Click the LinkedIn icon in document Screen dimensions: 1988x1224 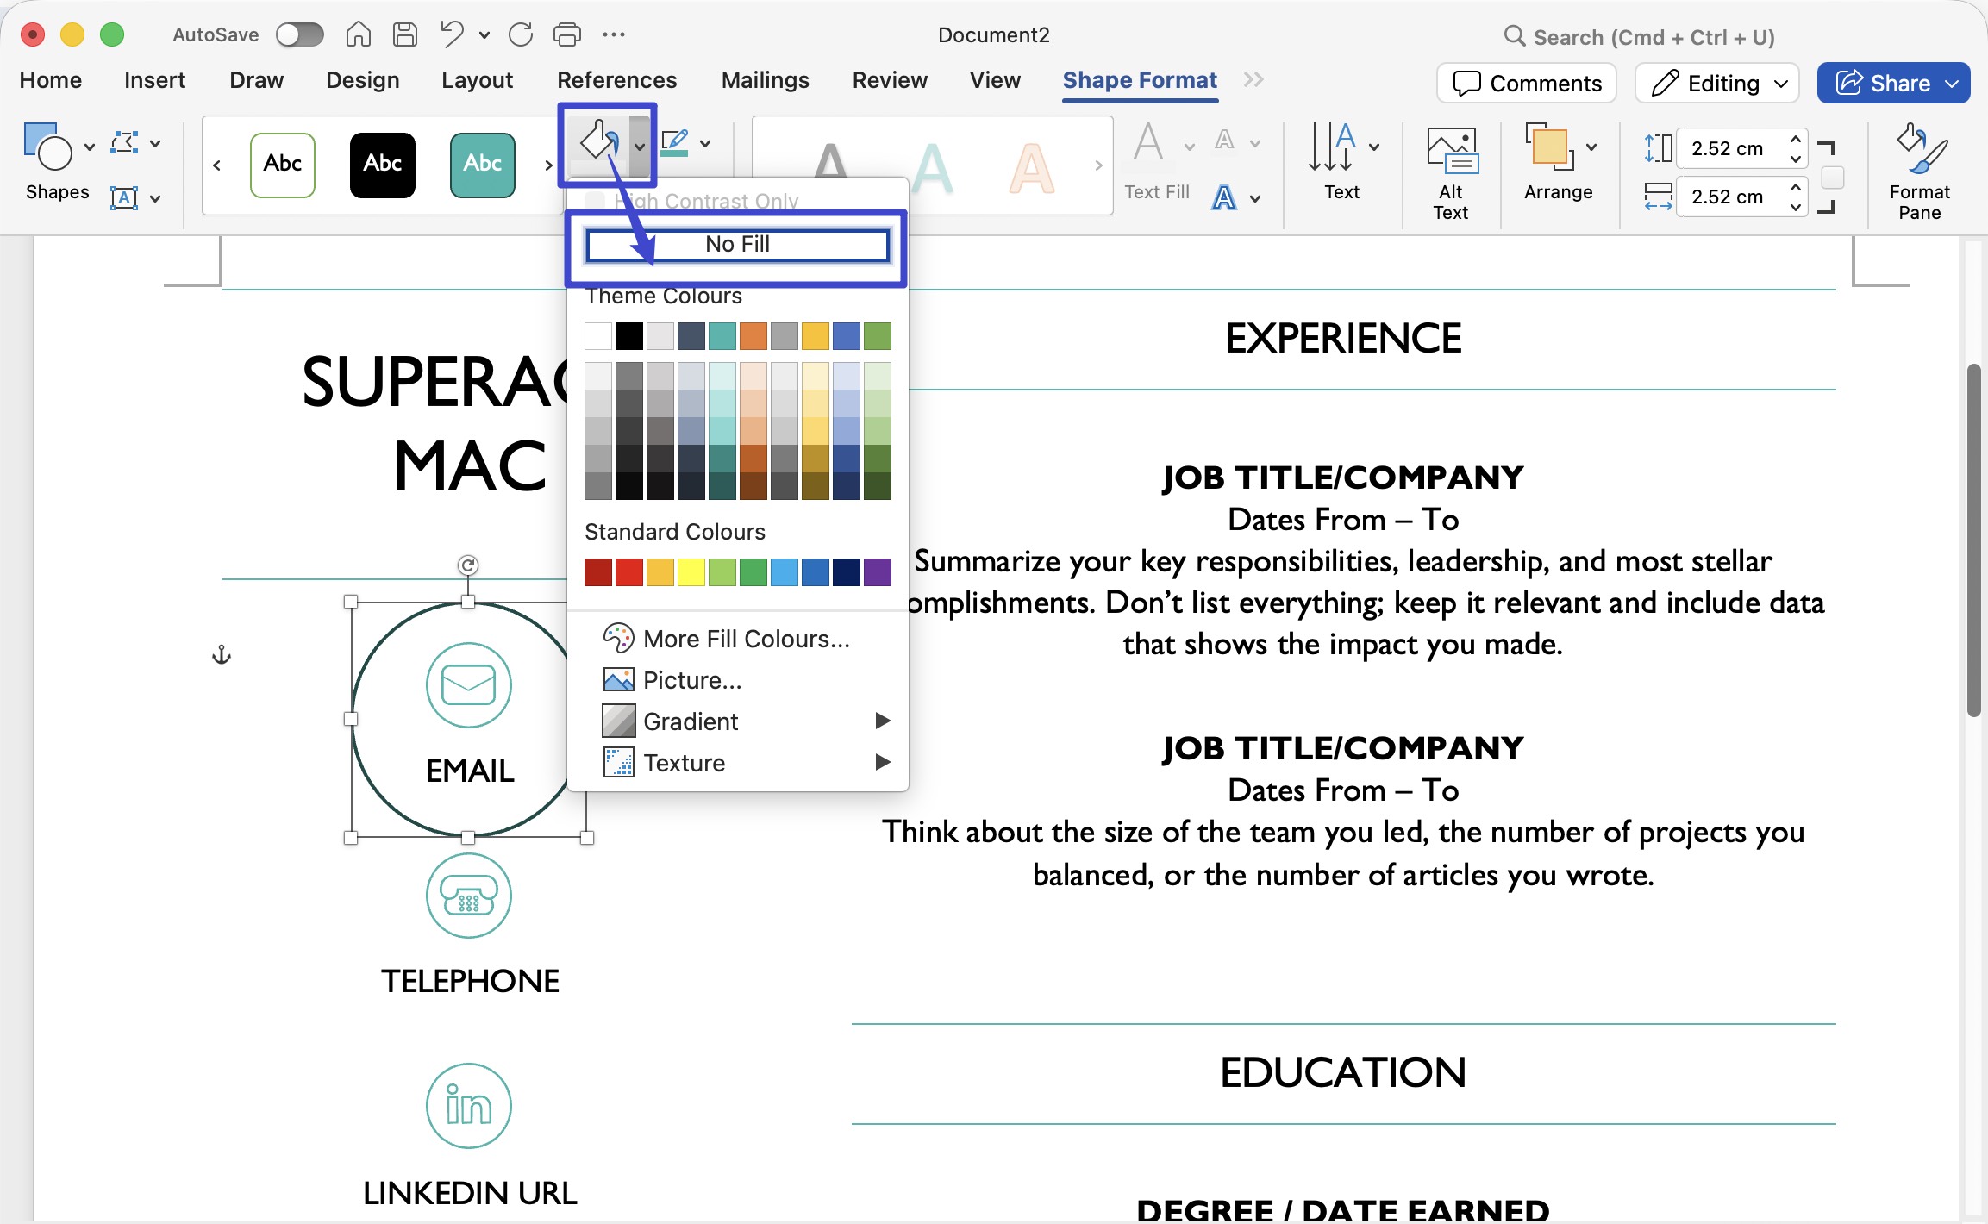click(468, 1106)
